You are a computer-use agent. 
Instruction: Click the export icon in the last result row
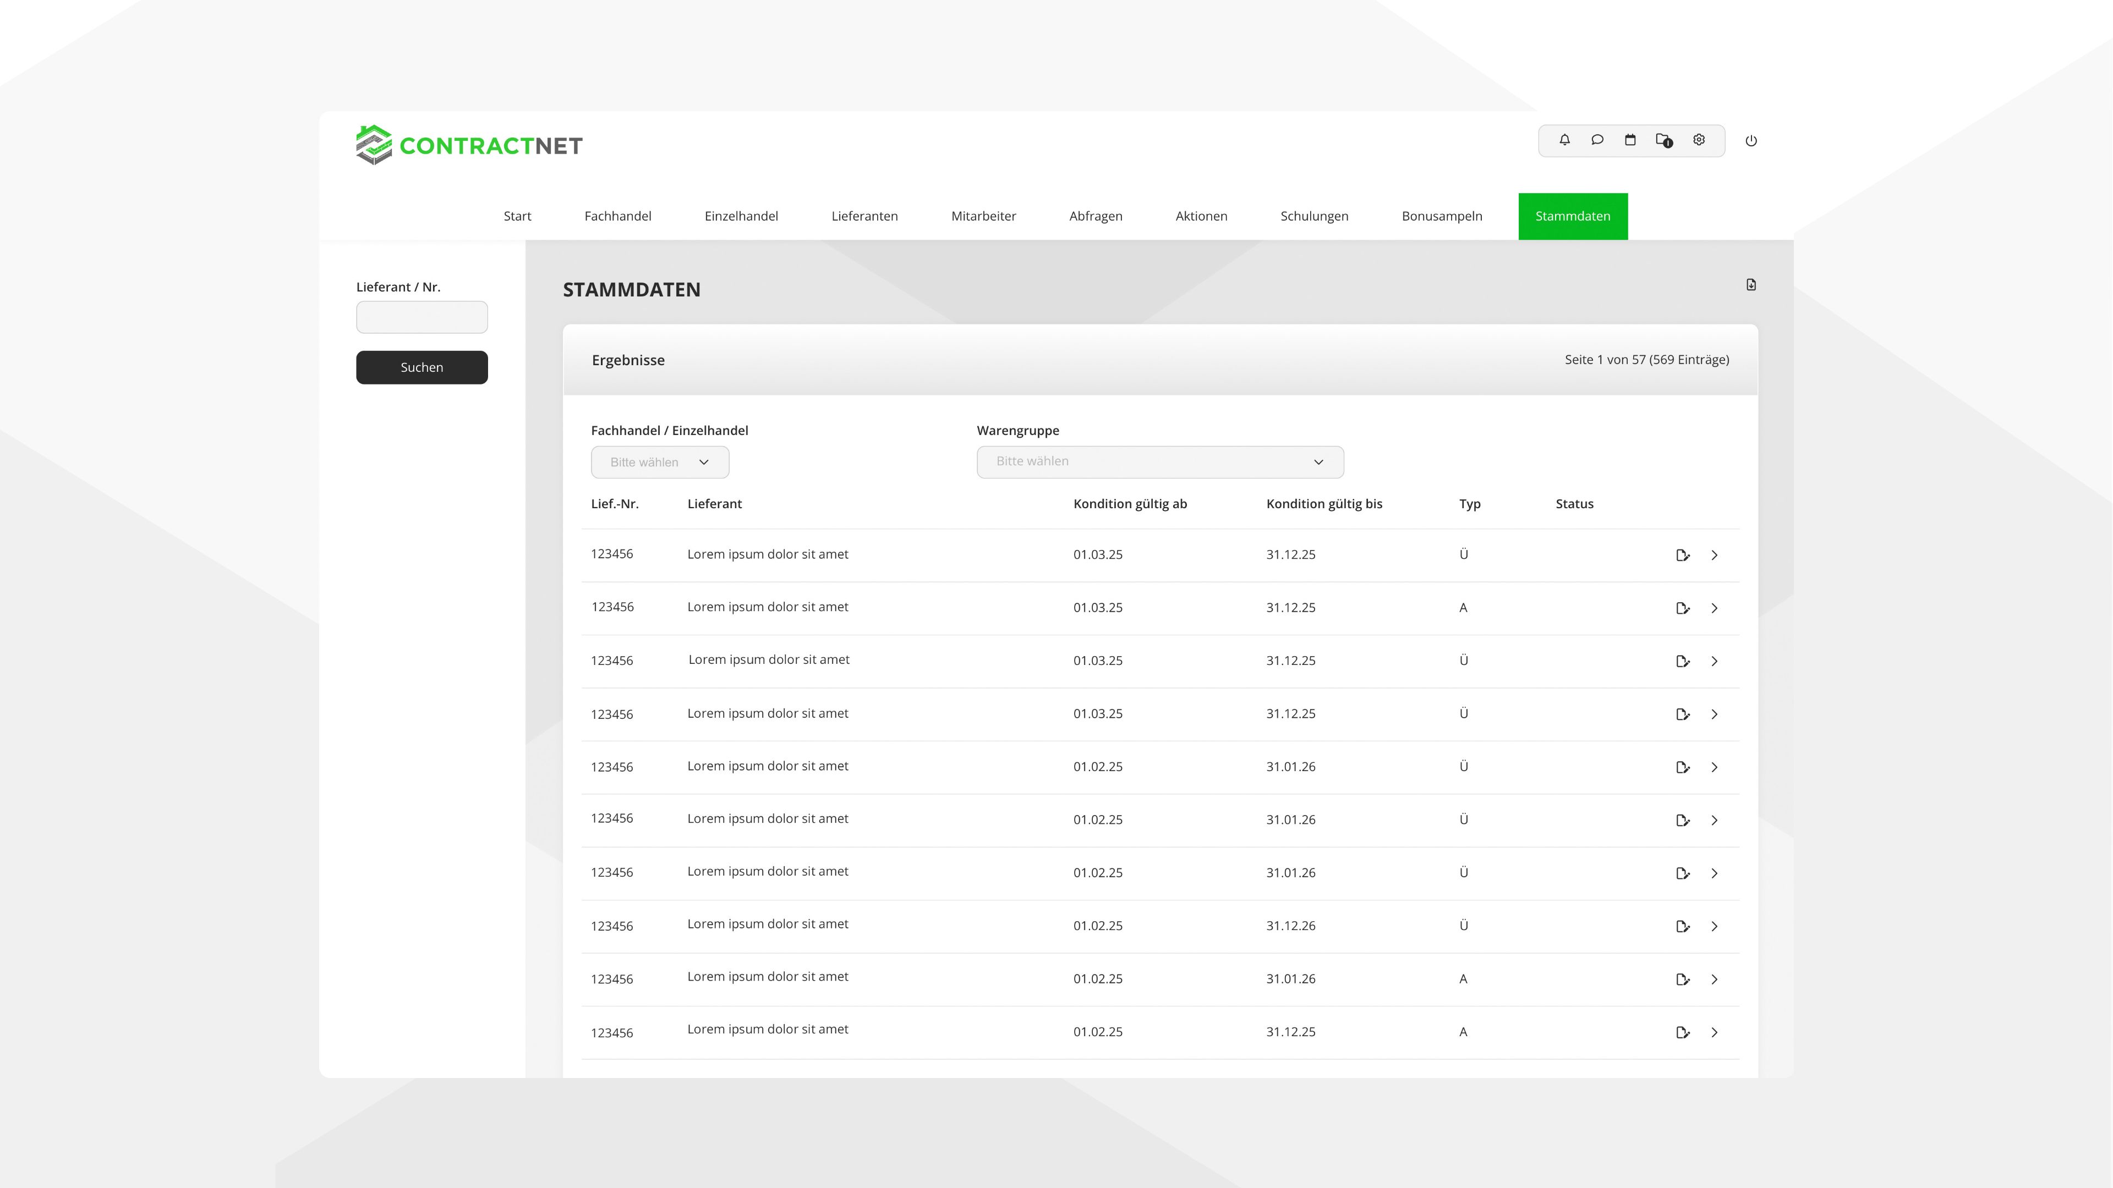(x=1683, y=1032)
